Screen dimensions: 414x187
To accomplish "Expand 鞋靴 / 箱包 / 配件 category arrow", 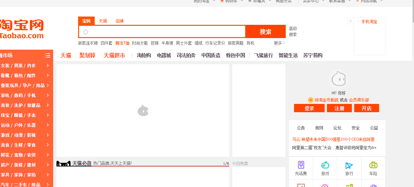I will 48,75.
